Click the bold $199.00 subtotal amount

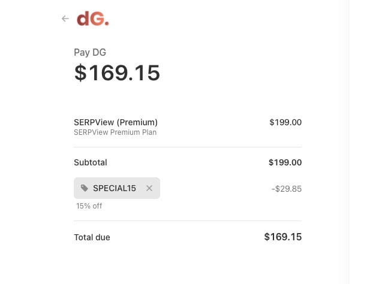click(x=285, y=162)
